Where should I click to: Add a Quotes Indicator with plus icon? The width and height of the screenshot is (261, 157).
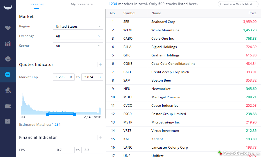click(100, 65)
